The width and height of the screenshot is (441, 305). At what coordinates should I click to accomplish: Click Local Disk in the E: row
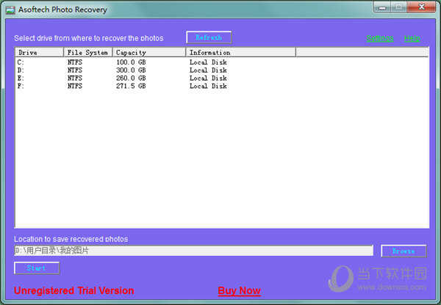208,78
